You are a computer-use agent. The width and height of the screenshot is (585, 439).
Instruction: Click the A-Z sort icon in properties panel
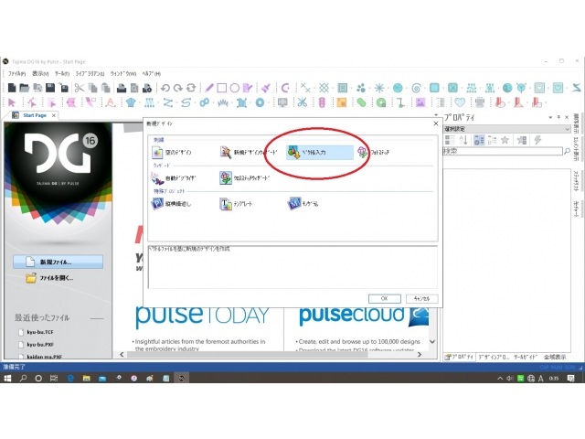click(x=463, y=140)
